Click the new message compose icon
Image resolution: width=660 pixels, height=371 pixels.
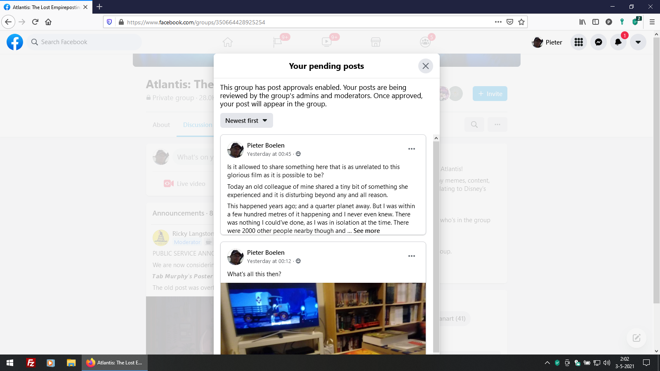click(x=636, y=338)
